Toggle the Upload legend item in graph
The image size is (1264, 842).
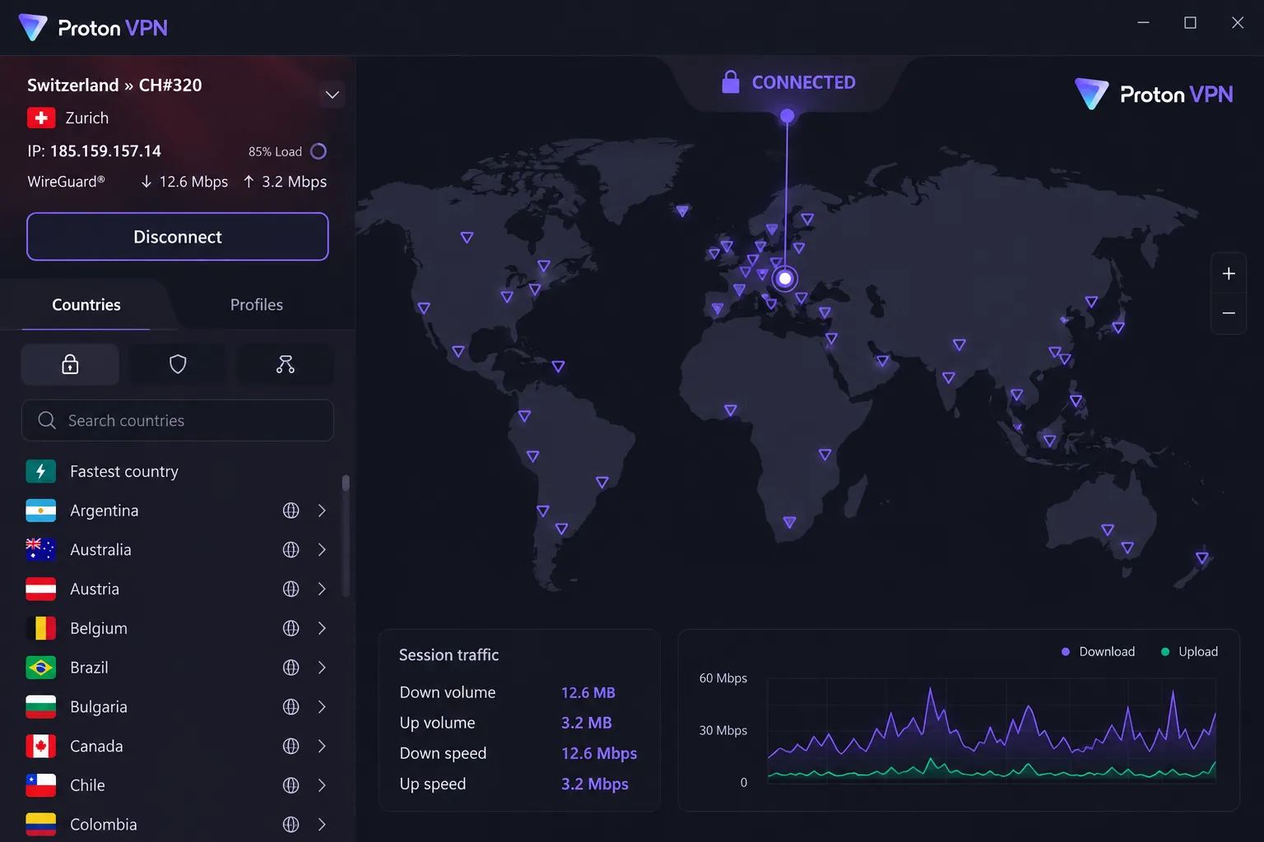click(x=1189, y=651)
